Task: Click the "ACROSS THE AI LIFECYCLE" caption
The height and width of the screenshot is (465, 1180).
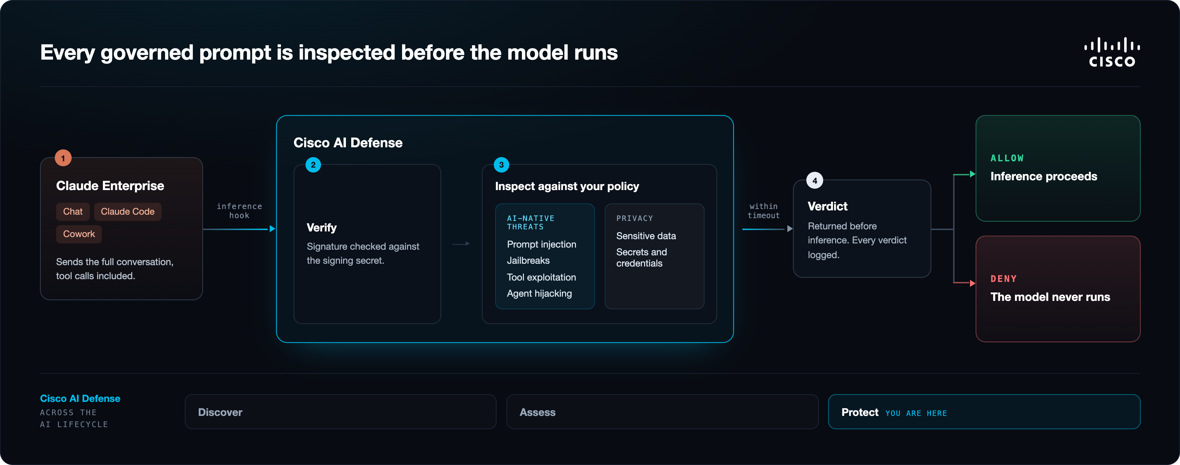Action: (74, 418)
